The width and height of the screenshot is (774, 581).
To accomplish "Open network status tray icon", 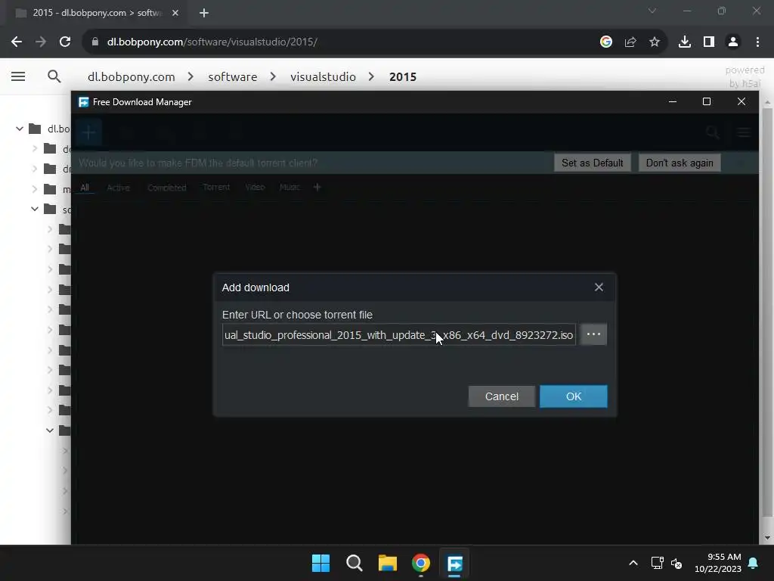I will click(657, 563).
